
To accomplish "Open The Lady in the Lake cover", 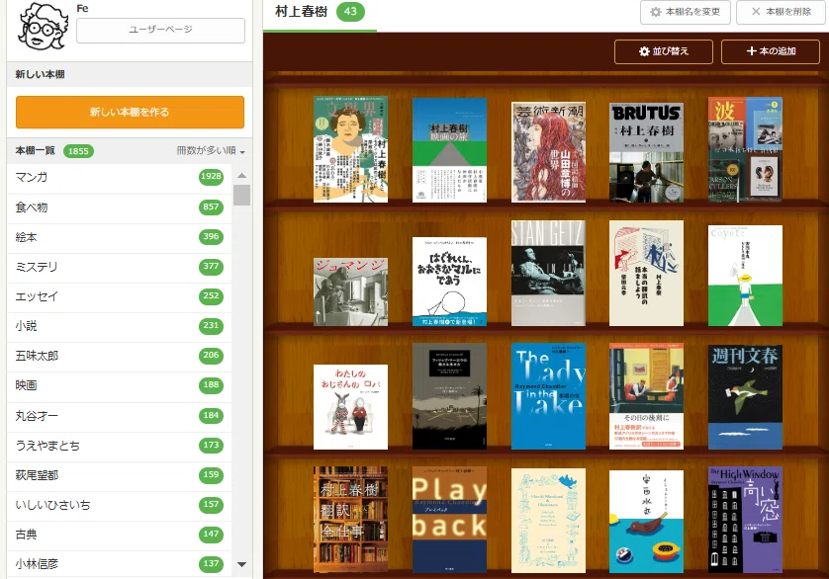I will tap(548, 396).
